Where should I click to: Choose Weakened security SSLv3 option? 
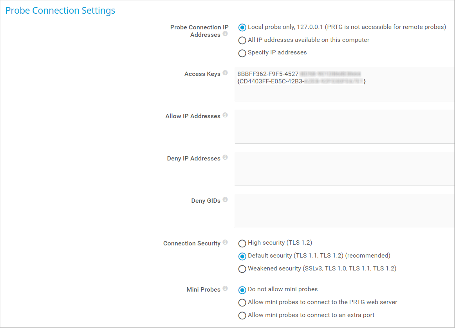coord(242,269)
